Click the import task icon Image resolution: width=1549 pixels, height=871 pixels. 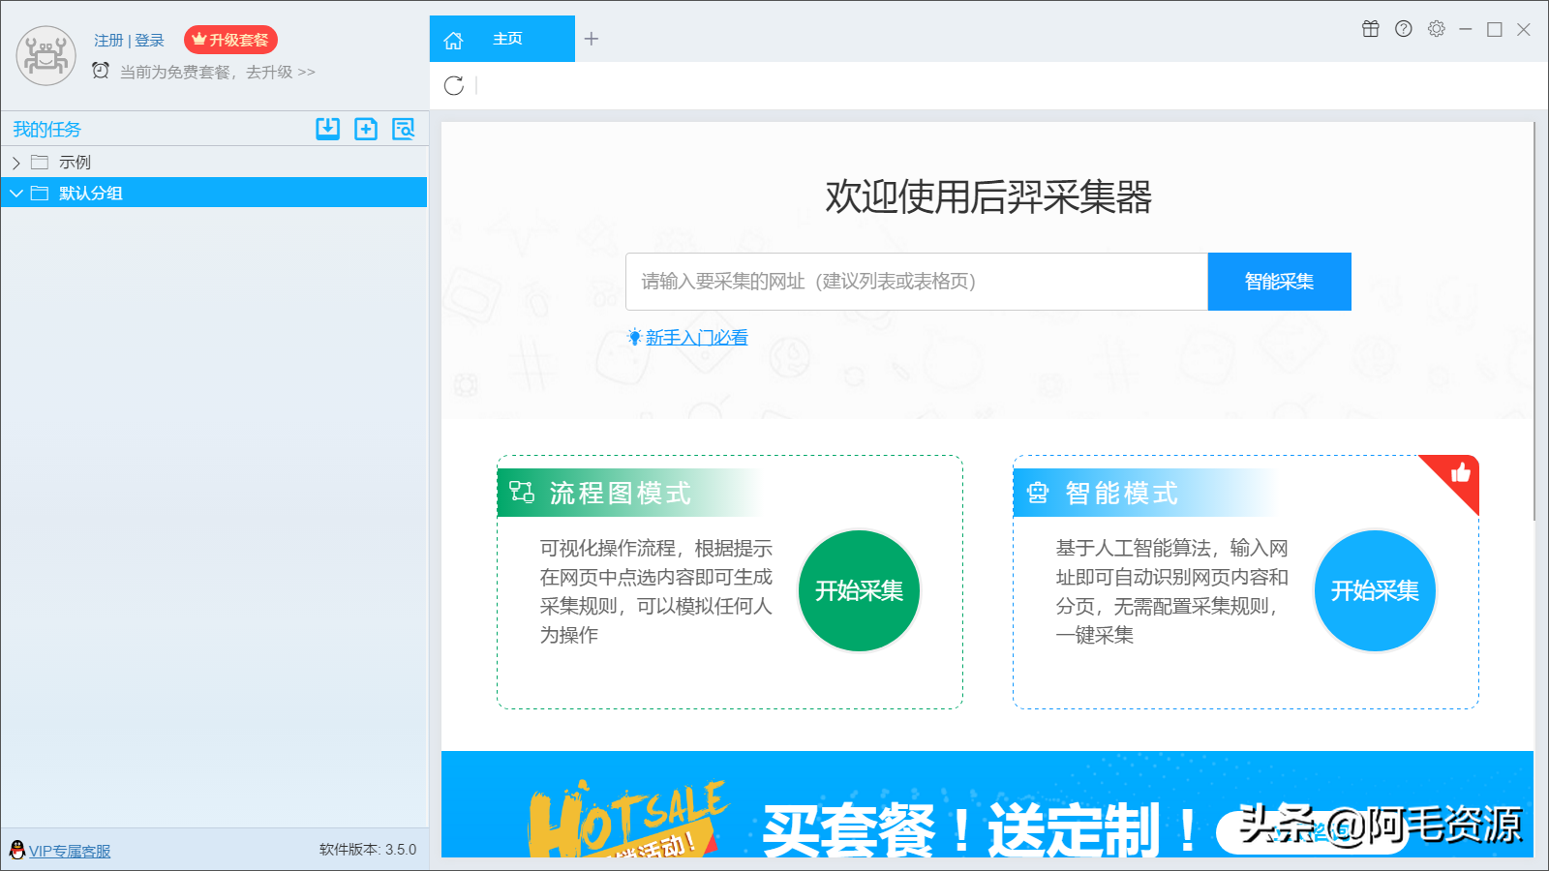tap(328, 129)
